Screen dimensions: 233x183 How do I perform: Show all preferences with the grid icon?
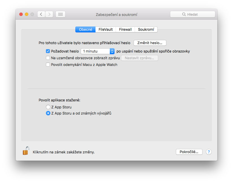60,14
